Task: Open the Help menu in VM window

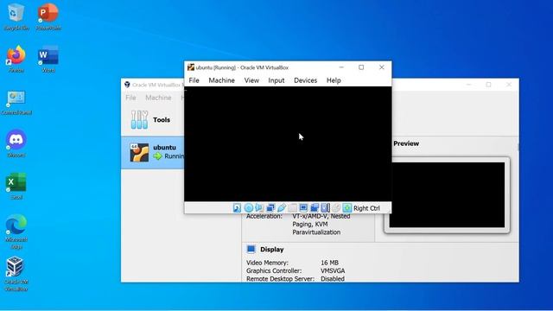Action: pyautogui.click(x=334, y=80)
